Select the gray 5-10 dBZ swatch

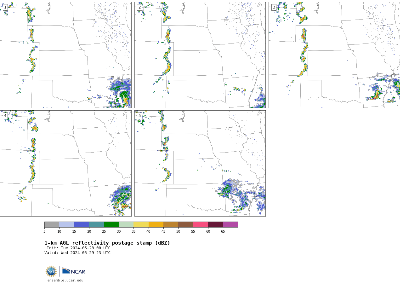click(52, 225)
